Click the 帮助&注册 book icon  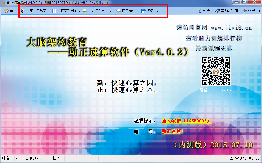217,11
